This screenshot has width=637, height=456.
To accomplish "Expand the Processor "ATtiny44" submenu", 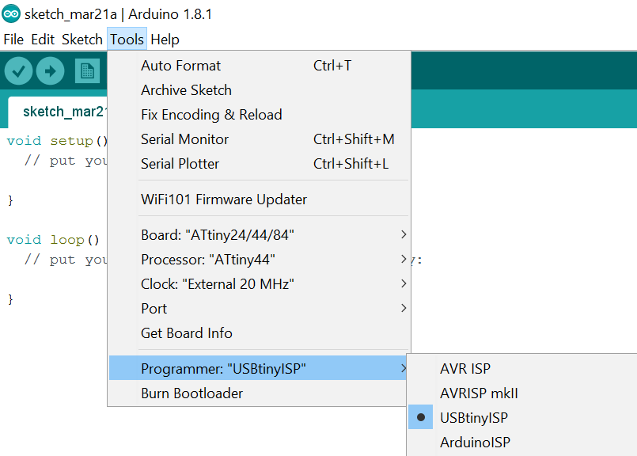I will click(x=259, y=260).
